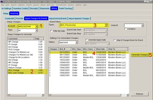The width and height of the screenshot is (153, 100).
Task: Select Charge for All Locations row
Action: 26,57
